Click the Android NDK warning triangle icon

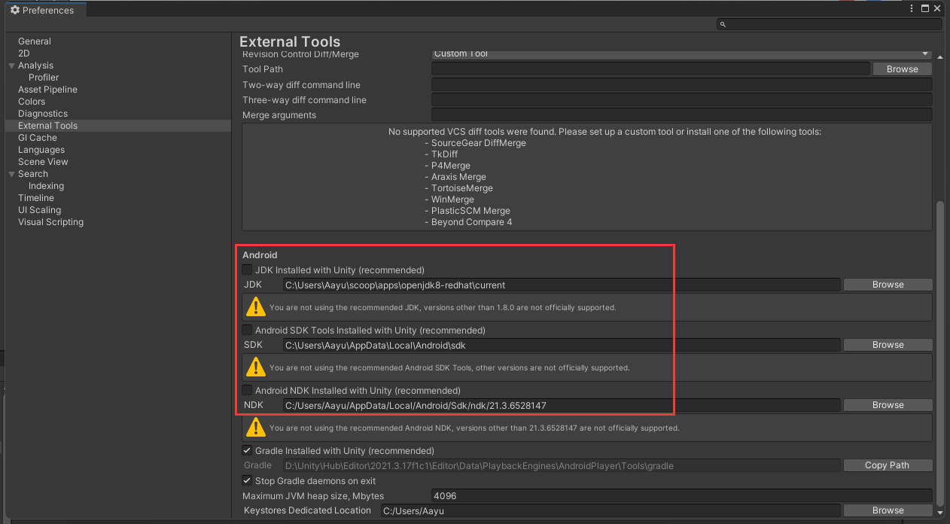256,428
